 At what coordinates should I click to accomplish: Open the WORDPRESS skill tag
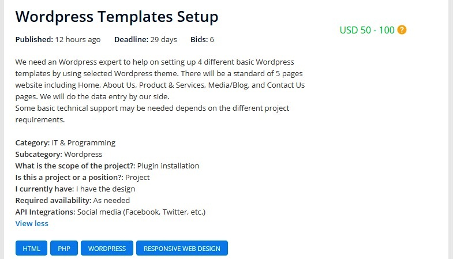[x=107, y=249]
